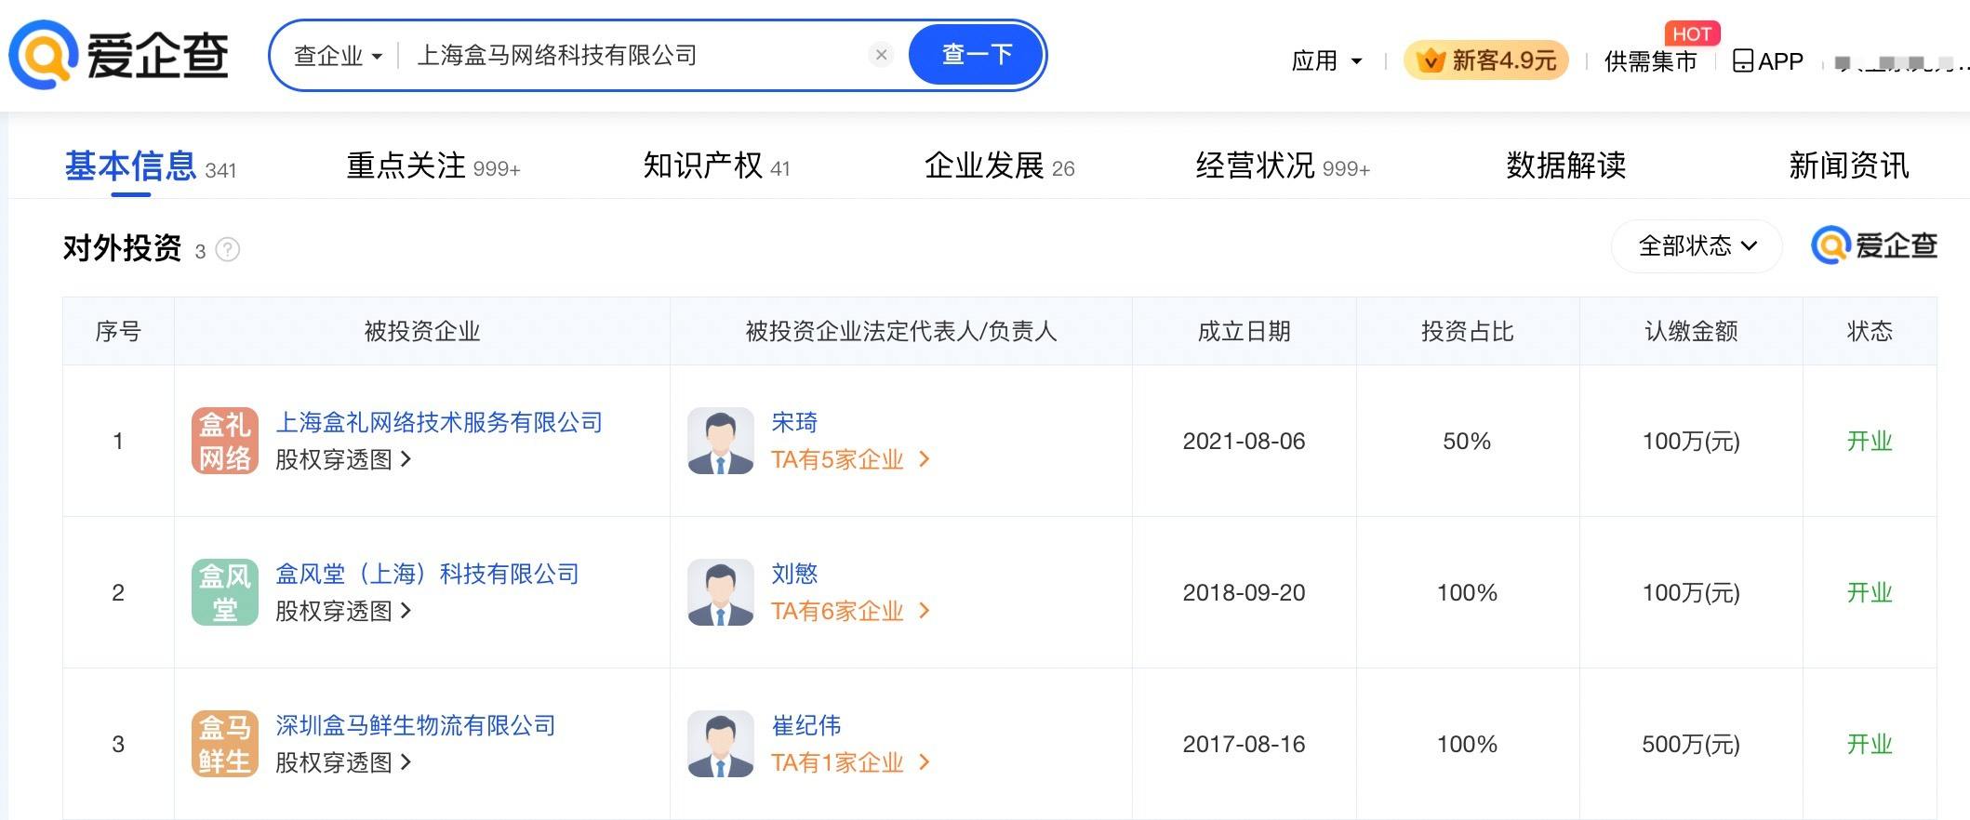The image size is (1970, 820).
Task: Open the APP download icon link
Action: pyautogui.click(x=1767, y=61)
